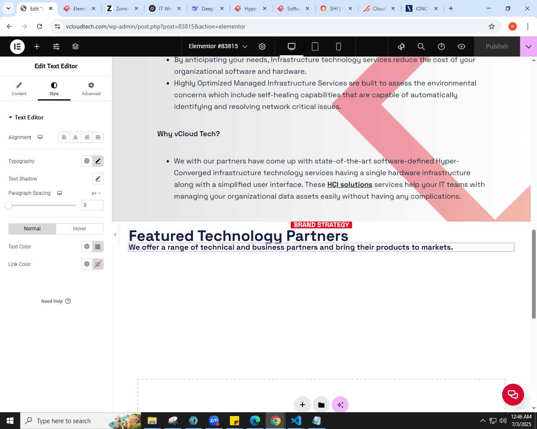The image size is (537, 429).
Task: Click the disabled Publish button
Action: pos(497,47)
